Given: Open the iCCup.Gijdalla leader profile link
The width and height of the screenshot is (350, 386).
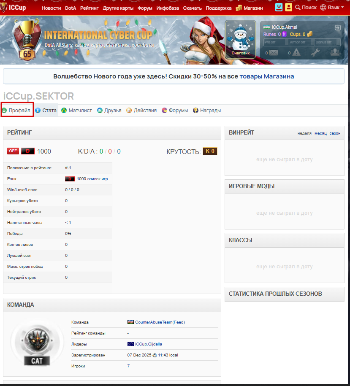Looking at the screenshot, I should point(149,344).
